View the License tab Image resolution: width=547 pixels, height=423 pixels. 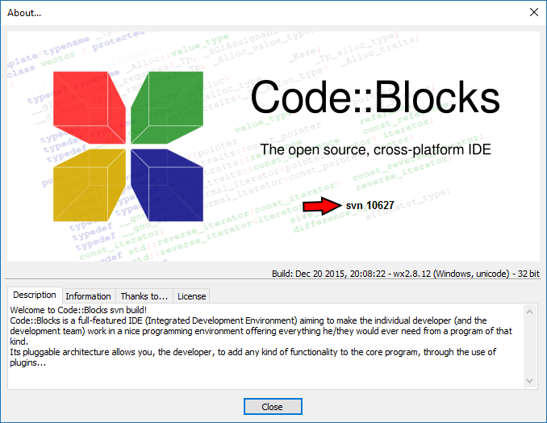[191, 296]
